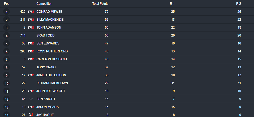This screenshot has height=117, width=254.
Task: Click the Pos column header
Action: click(6, 4)
